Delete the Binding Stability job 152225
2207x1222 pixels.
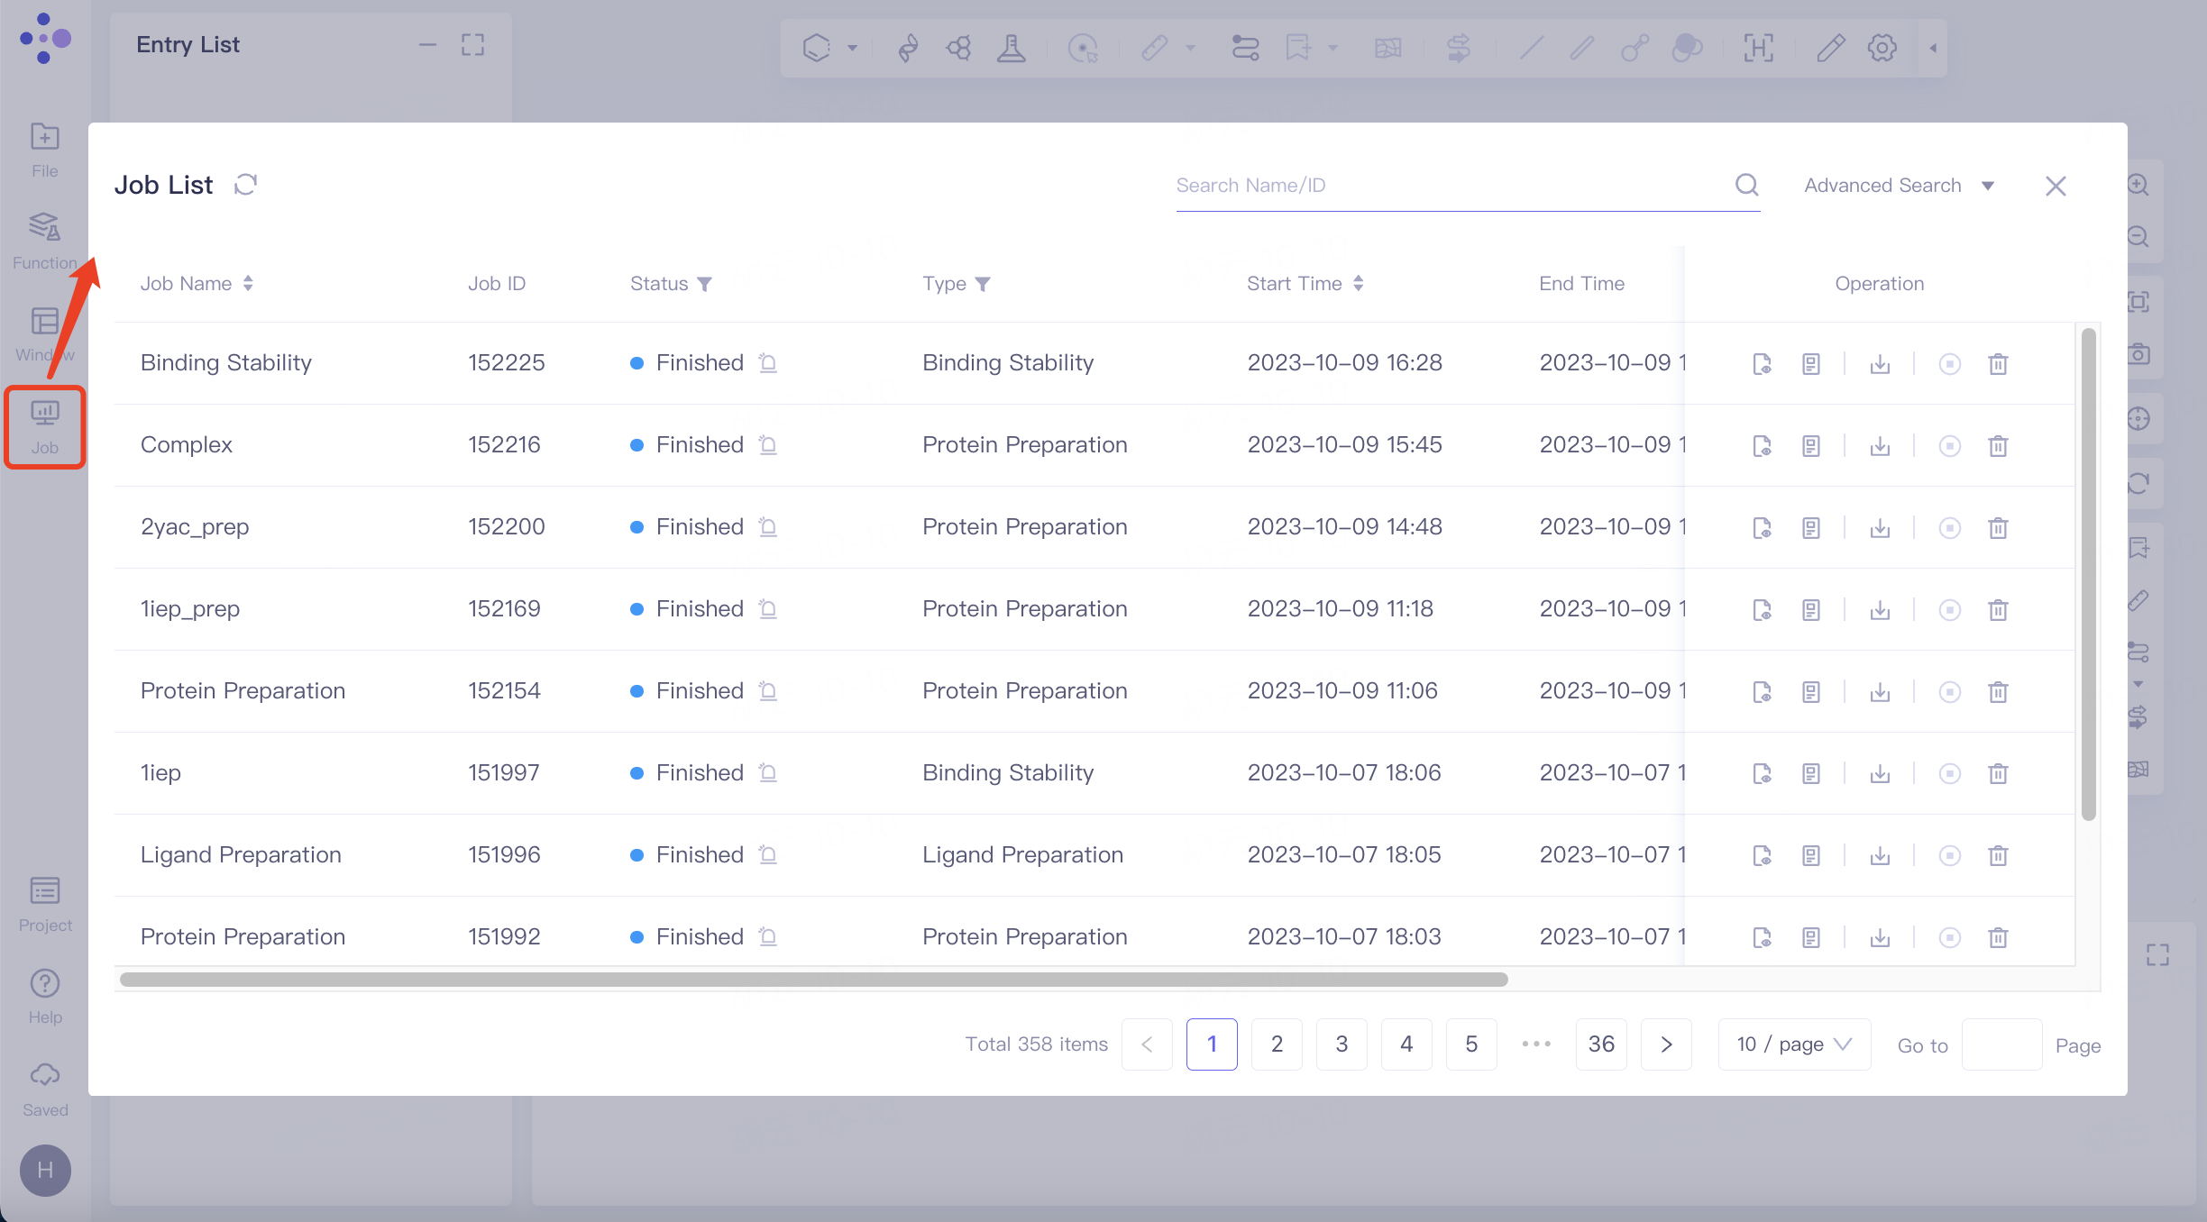1998,364
